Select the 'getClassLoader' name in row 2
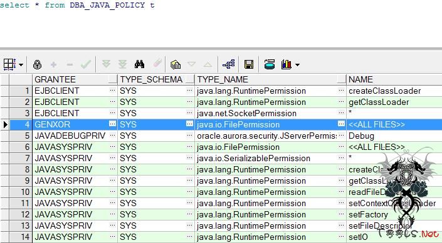 pyautogui.click(x=394, y=102)
